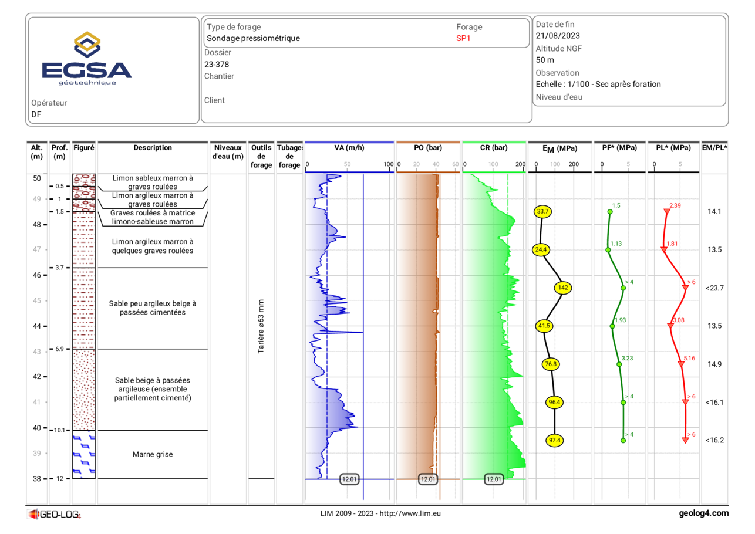755x534 pixels.
Task: Select the 'Sondage pressiométrique' drilling type value
Action: [x=253, y=38]
